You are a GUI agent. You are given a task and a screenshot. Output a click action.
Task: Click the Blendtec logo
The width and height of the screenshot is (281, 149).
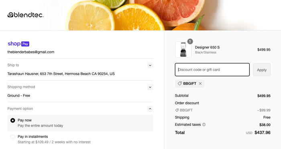point(25,15)
